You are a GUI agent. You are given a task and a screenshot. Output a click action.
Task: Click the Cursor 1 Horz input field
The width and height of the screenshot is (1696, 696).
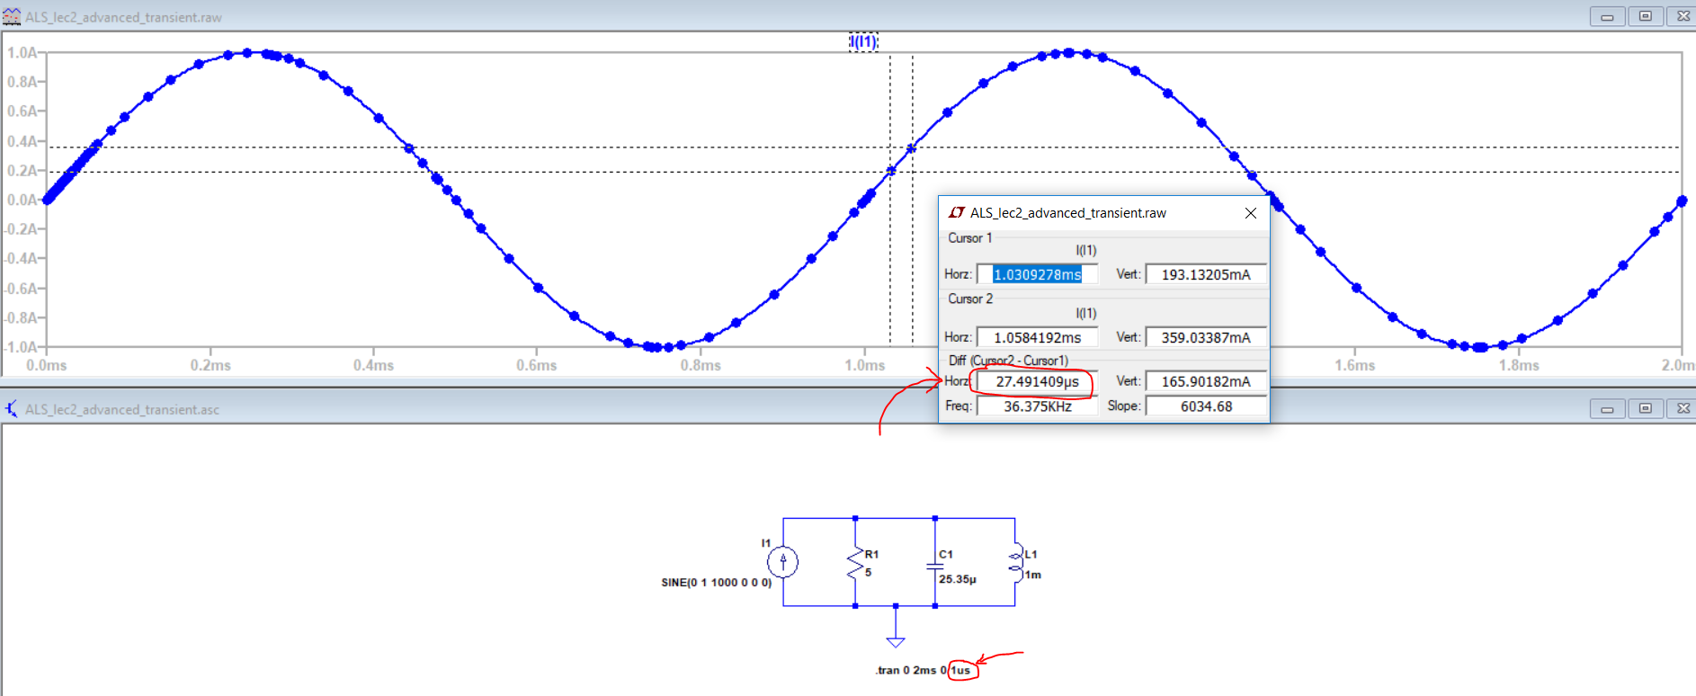coord(1037,274)
